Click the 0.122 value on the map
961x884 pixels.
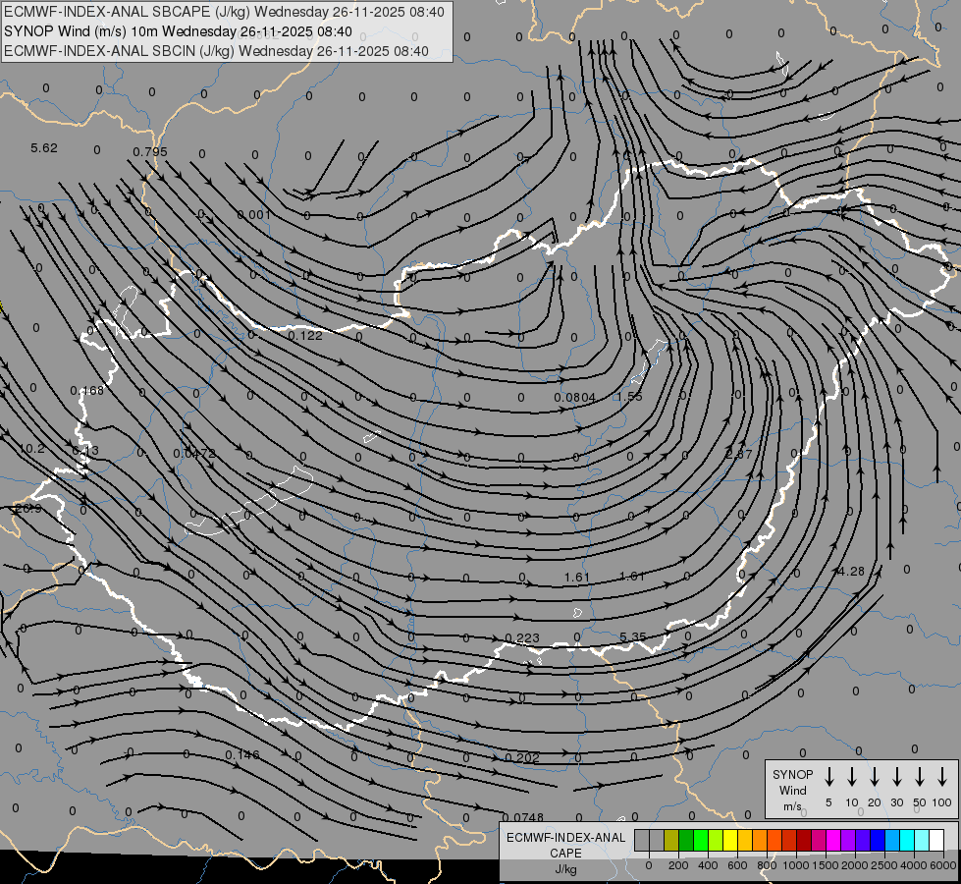pos(305,335)
